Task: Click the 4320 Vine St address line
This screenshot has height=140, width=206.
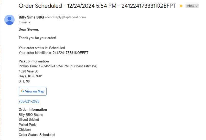Action: [x=28, y=71]
